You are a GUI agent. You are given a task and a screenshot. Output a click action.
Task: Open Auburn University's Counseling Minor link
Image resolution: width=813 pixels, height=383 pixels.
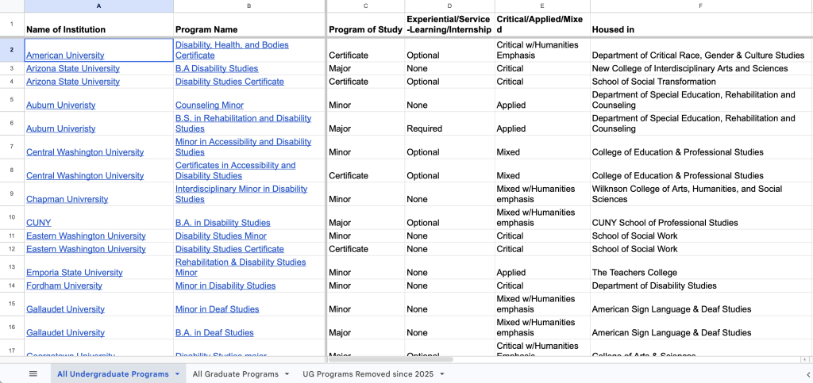coord(210,105)
